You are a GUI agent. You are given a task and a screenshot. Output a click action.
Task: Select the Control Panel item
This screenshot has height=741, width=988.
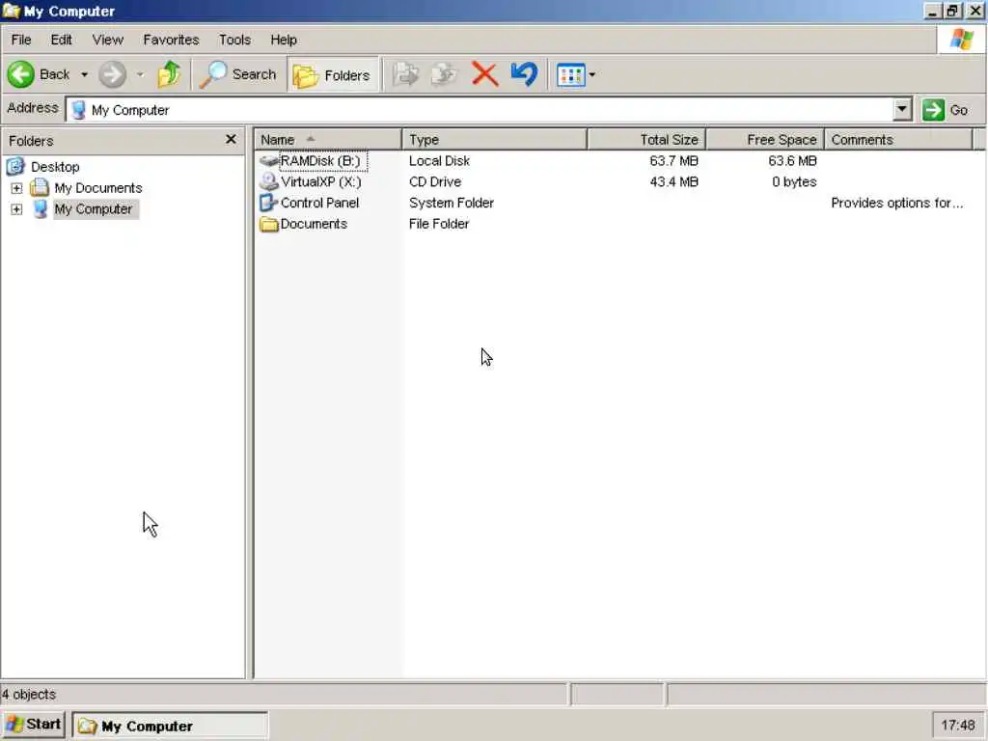(319, 203)
